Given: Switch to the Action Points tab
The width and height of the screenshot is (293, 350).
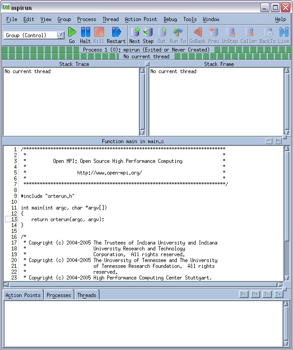Looking at the screenshot, I should pyautogui.click(x=23, y=295).
